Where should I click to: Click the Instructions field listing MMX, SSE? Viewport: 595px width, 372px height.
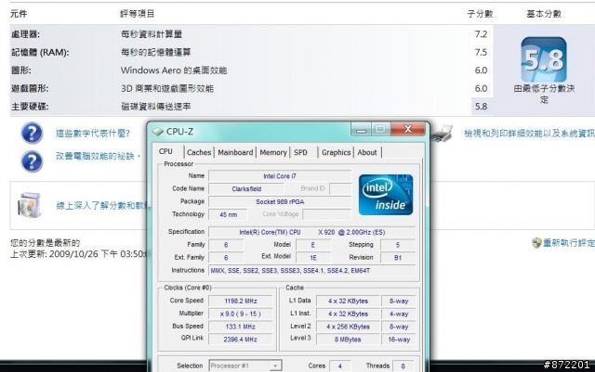pos(311,271)
